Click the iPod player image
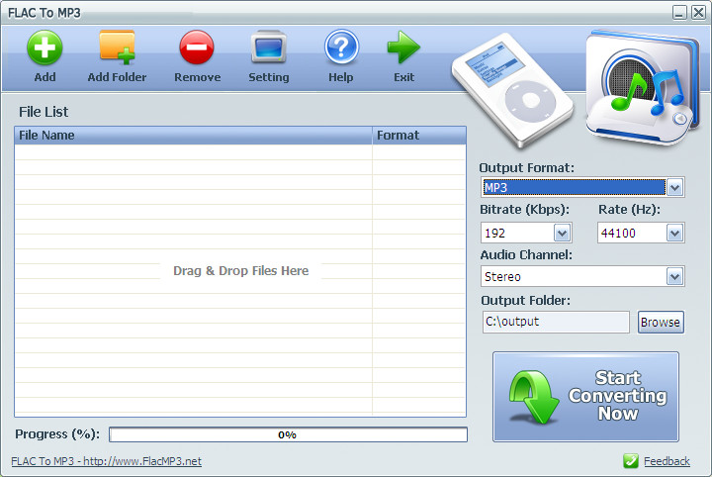712x477 pixels. [513, 90]
